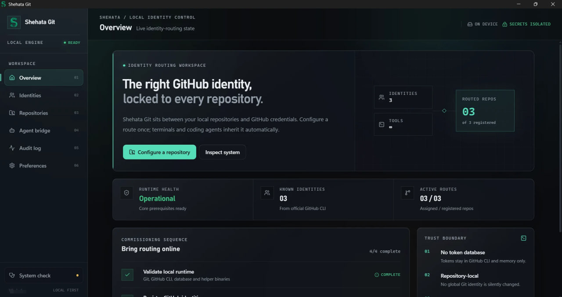Select Agent bridge in the workspace menu
This screenshot has height=297, width=562.
click(x=44, y=130)
